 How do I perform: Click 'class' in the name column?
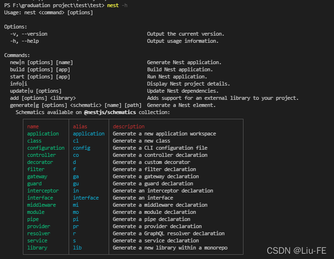(34, 141)
